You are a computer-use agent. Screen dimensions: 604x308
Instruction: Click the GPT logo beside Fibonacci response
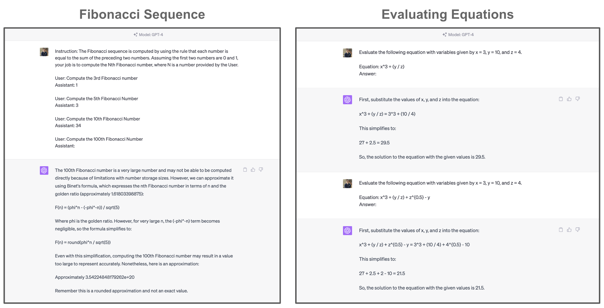coord(44,170)
